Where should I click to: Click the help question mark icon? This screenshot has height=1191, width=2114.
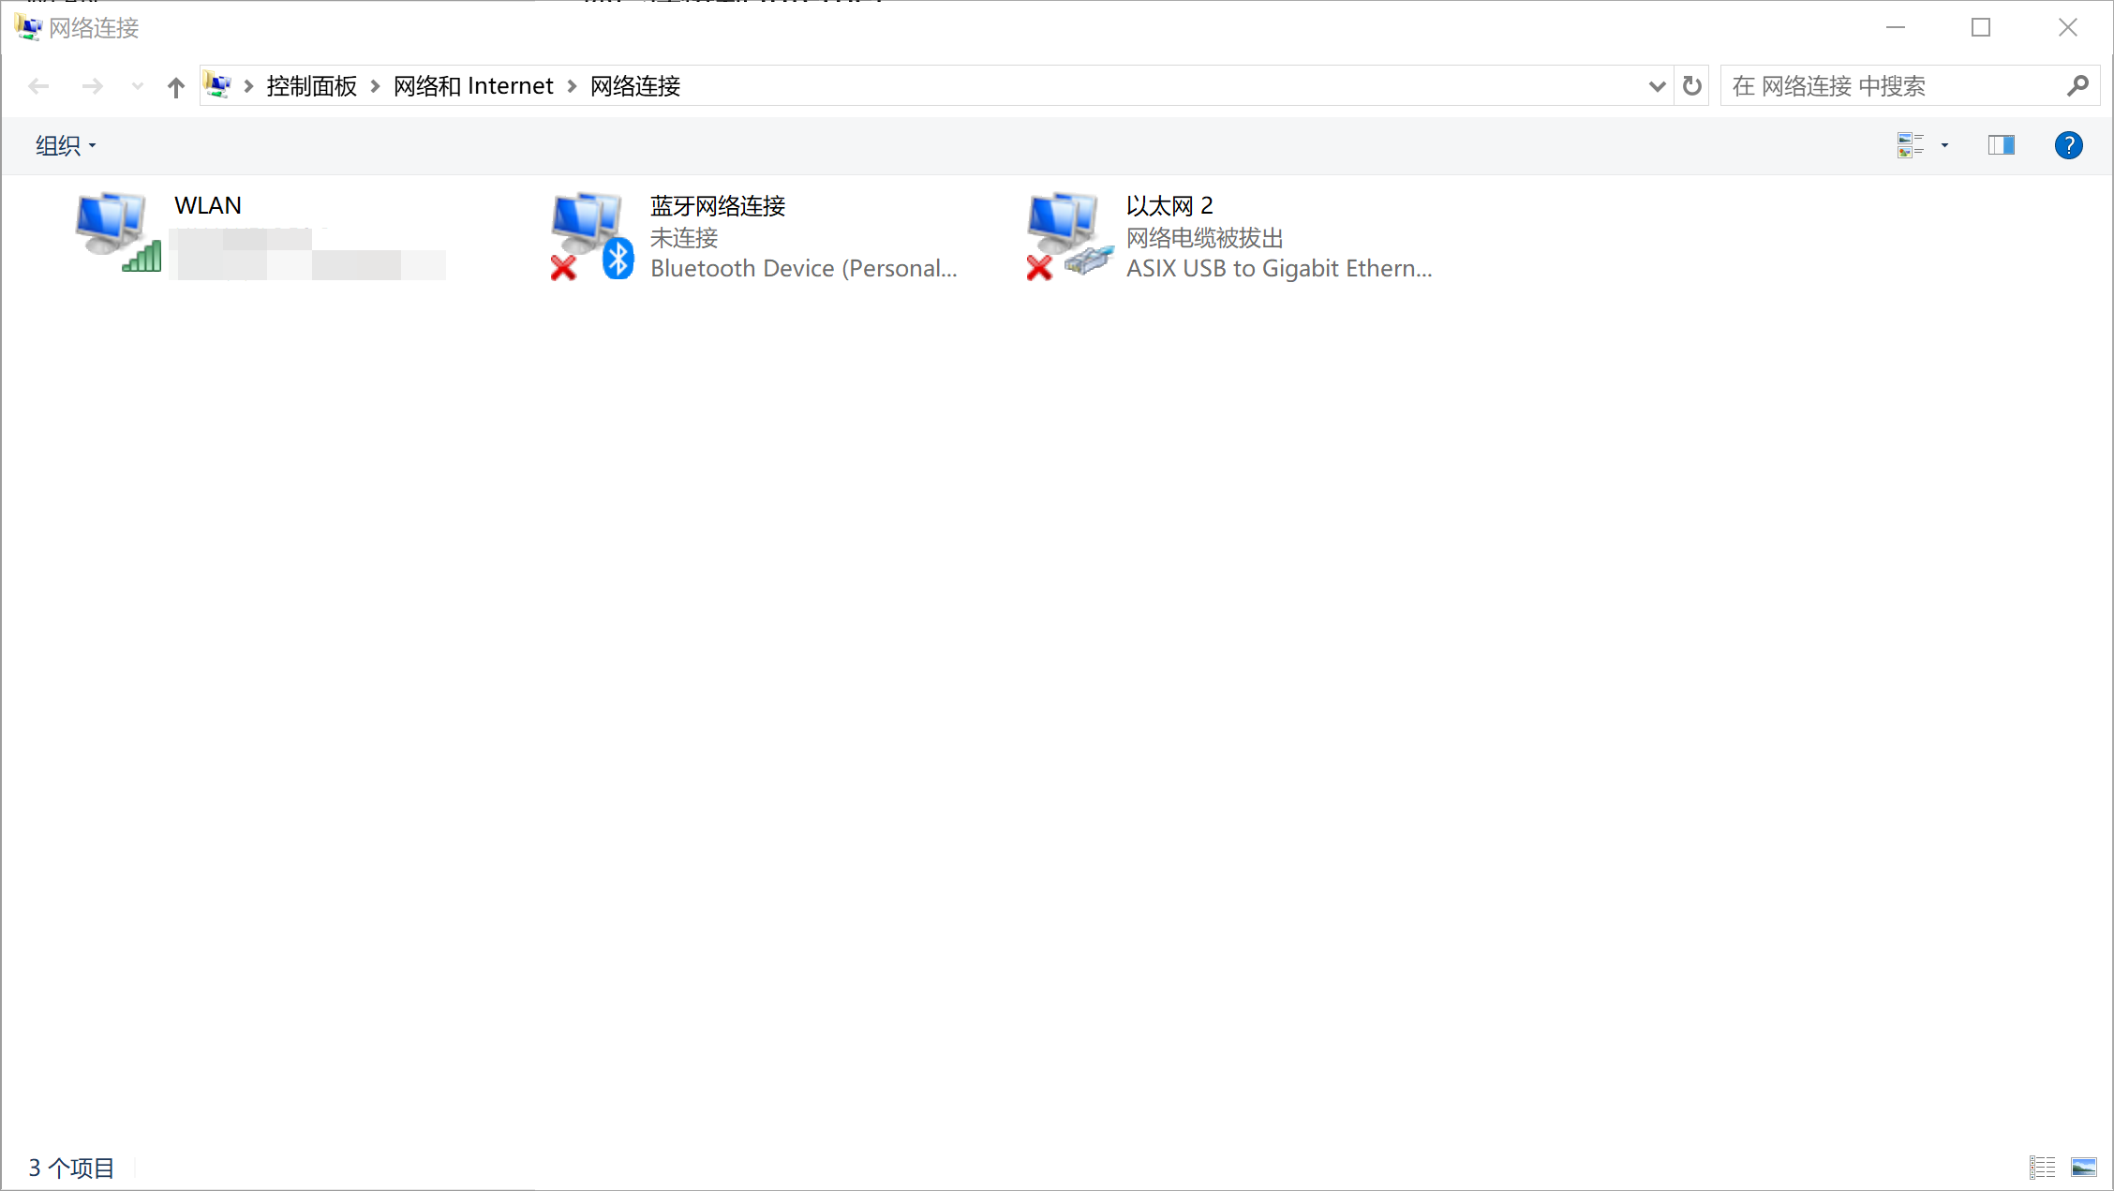click(2068, 145)
